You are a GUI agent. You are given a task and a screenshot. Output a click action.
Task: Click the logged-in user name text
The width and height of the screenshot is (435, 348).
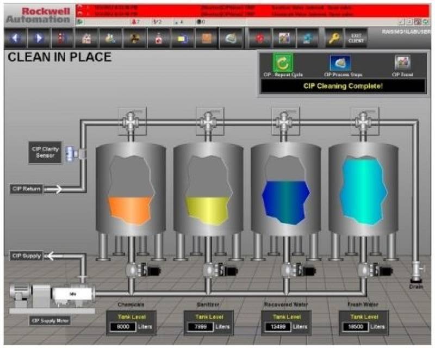406,32
